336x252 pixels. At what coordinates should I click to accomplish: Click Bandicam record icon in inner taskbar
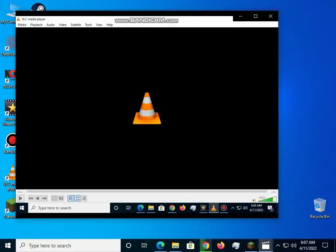(x=224, y=208)
